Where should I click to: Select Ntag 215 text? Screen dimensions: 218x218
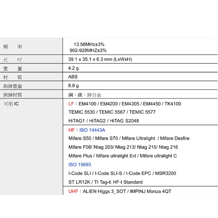click(x=147, y=147)
